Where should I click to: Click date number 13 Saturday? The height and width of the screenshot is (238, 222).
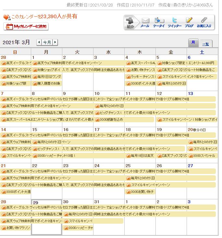tap(191, 94)
